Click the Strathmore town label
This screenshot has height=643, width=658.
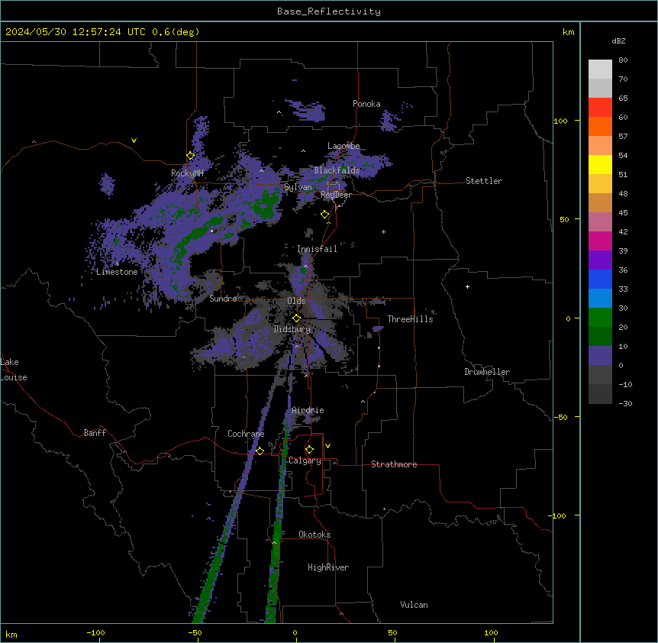[394, 464]
